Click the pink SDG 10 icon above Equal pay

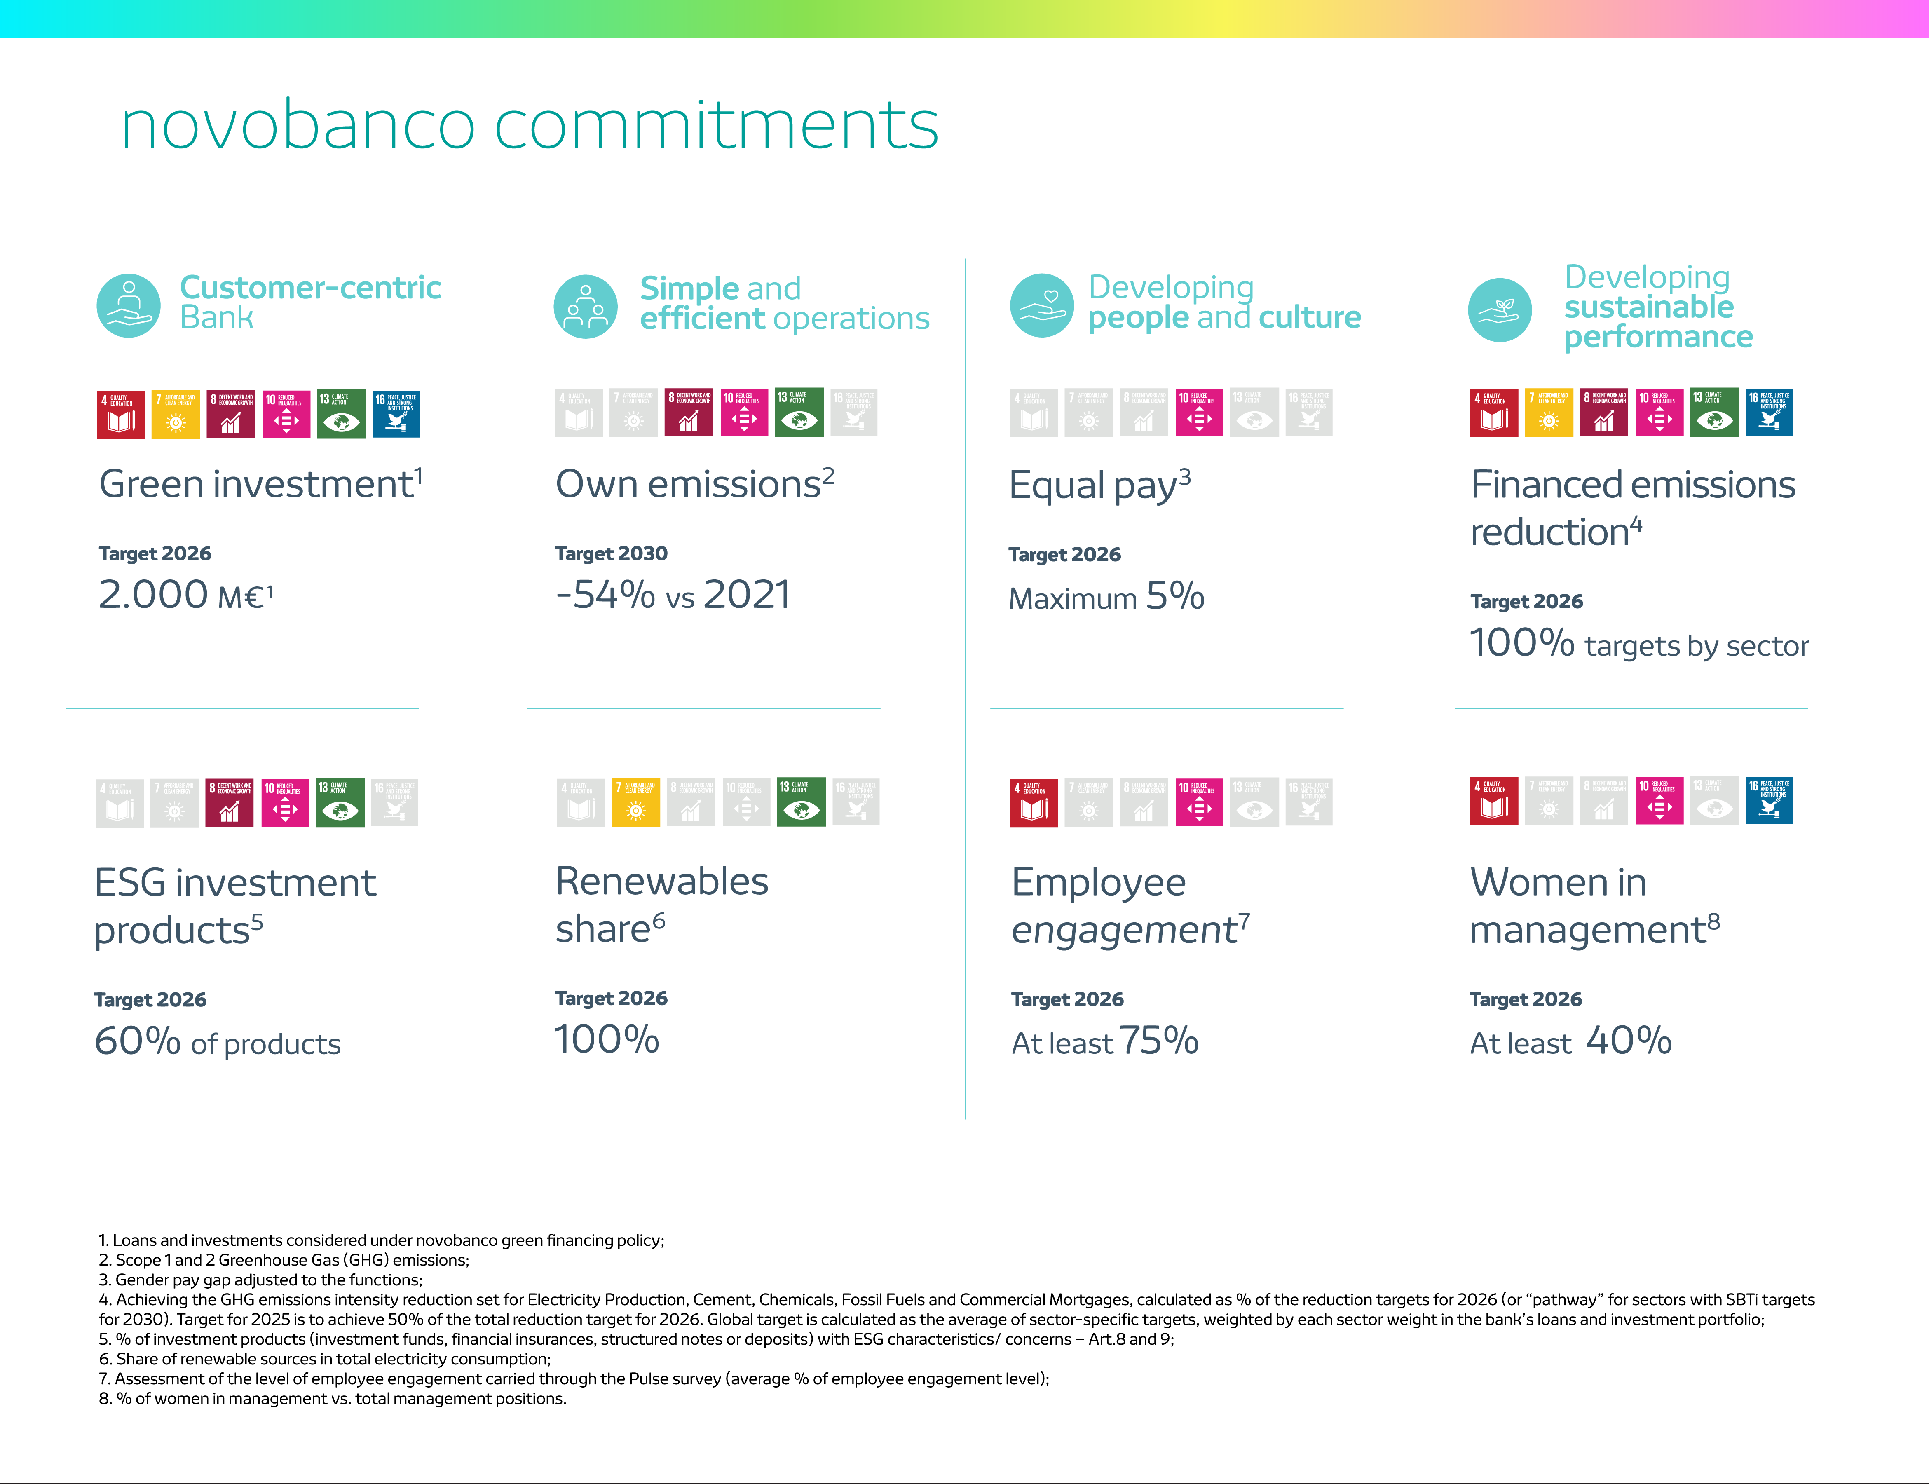pyautogui.click(x=1200, y=413)
